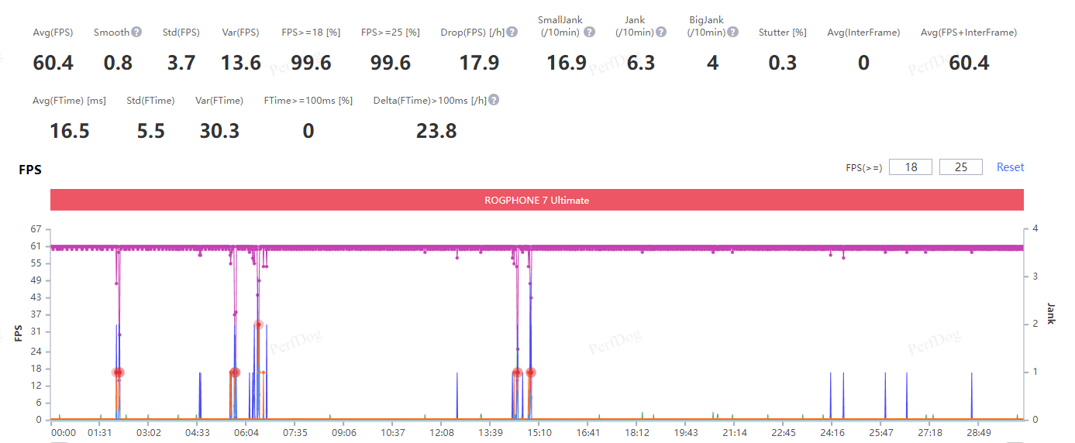This screenshot has height=443, width=1075.
Task: Click the 28:49 time axis label
Action: [978, 432]
